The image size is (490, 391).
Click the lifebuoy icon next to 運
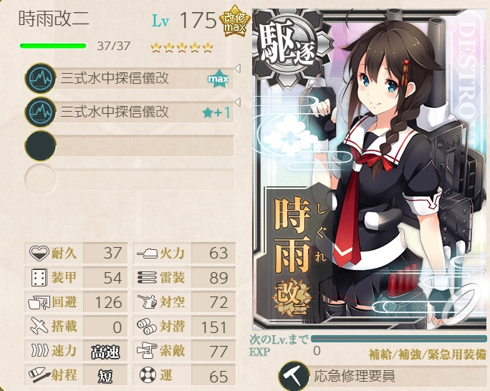(147, 374)
